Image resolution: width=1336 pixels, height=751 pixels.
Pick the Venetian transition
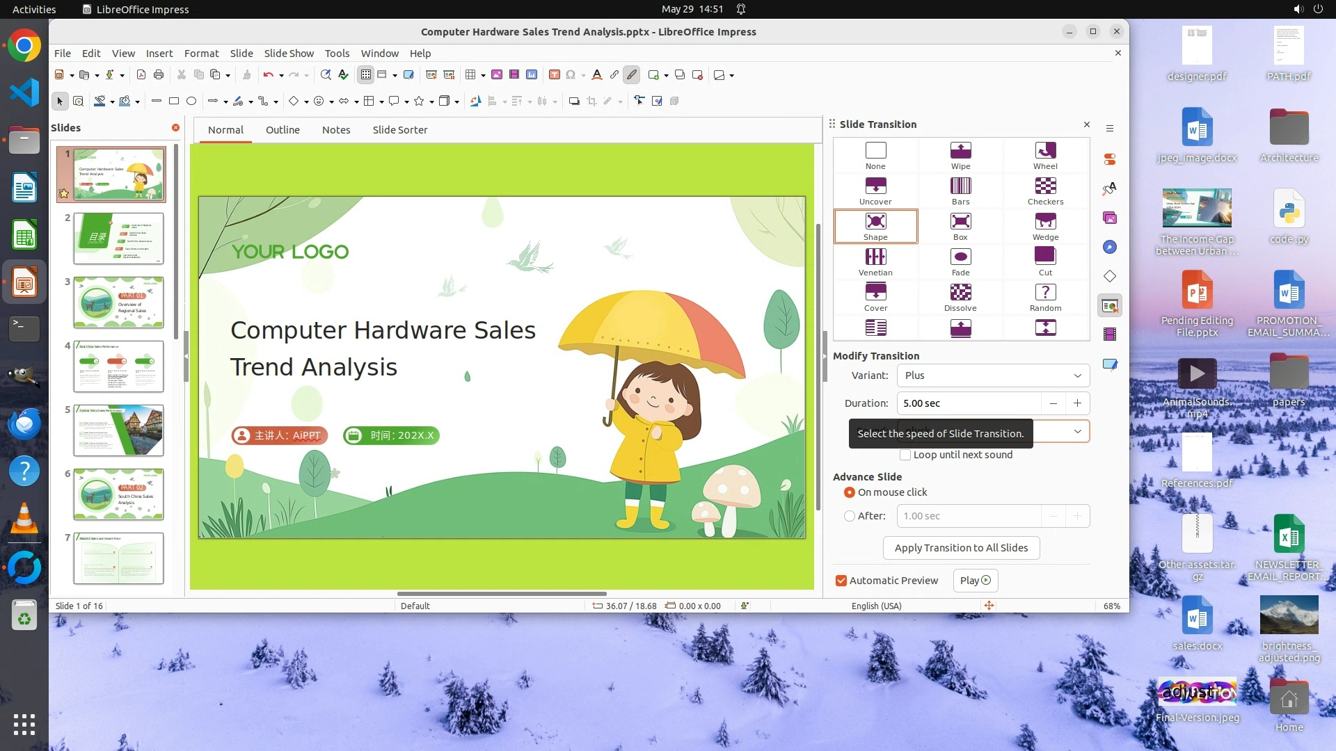pos(875,257)
